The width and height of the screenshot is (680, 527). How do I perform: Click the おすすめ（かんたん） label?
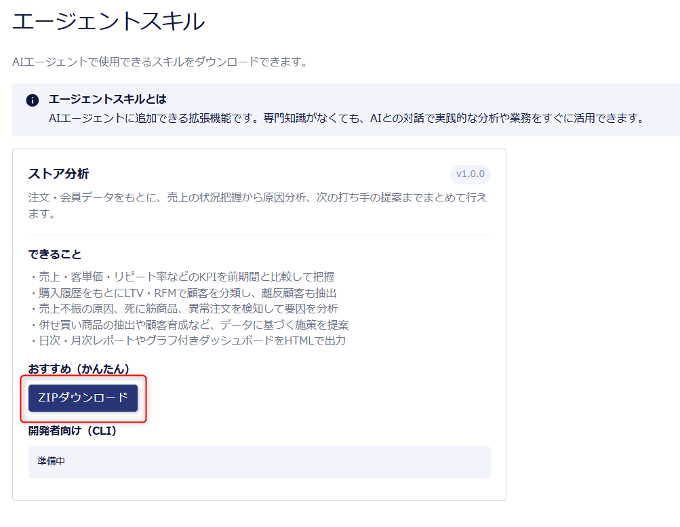point(79,369)
